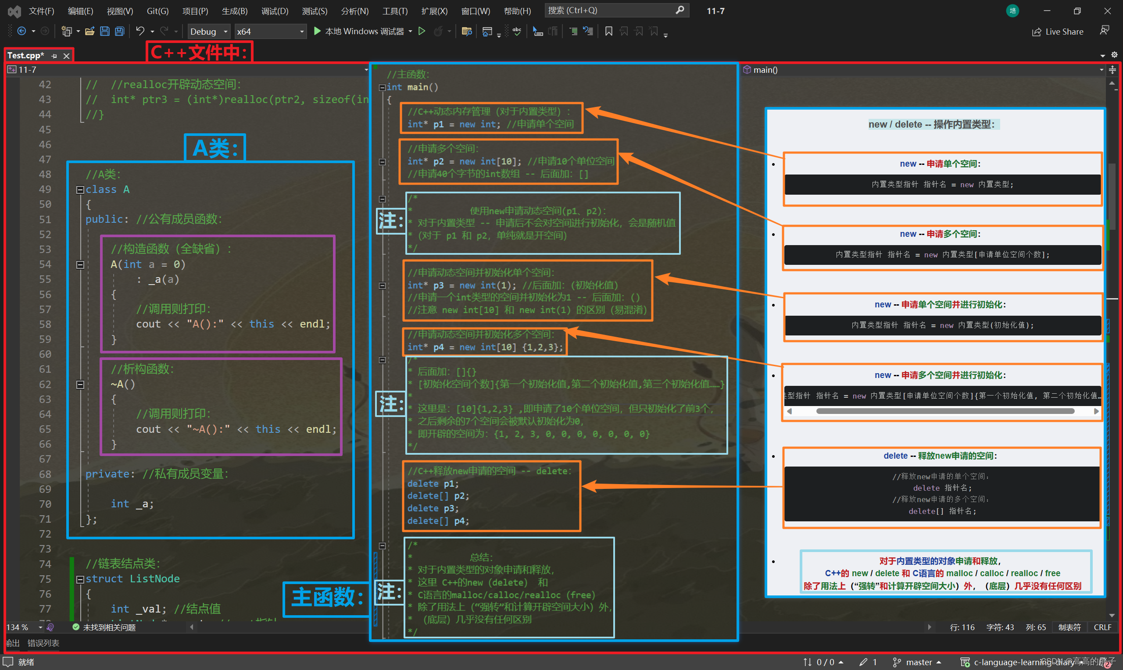Expand the main() member navigation dropdown
The height and width of the screenshot is (670, 1123).
1102,70
